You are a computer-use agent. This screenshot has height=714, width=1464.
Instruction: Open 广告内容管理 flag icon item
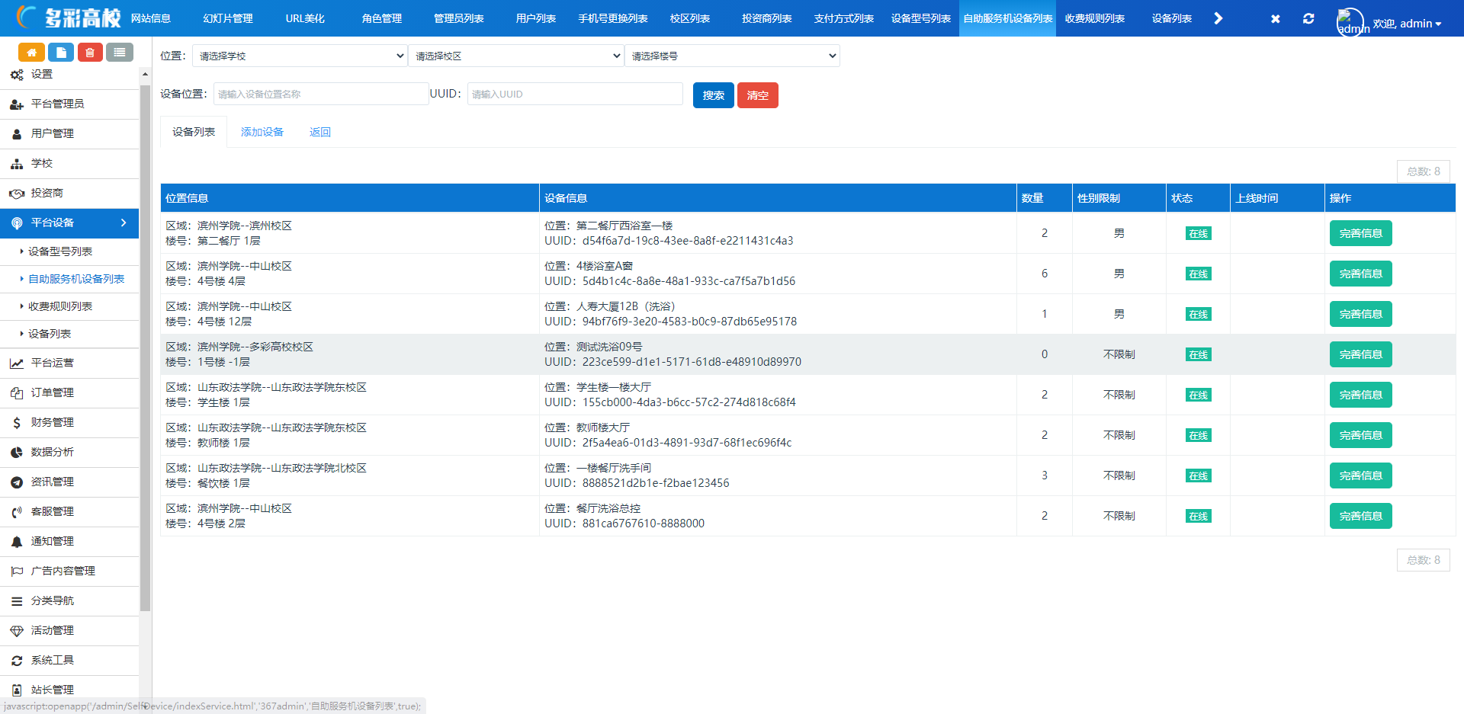coord(17,572)
